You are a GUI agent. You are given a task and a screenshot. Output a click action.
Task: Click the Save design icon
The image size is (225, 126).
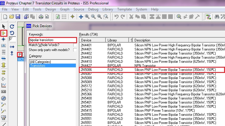(18, 17)
